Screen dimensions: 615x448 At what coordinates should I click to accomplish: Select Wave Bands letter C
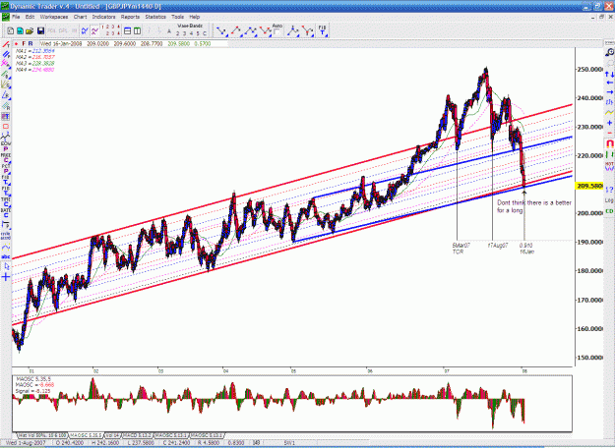[x=205, y=33]
